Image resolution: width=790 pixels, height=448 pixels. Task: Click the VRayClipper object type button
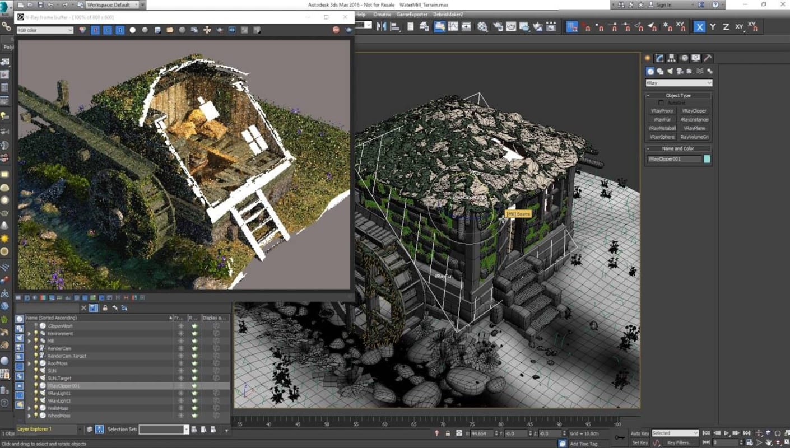point(694,111)
